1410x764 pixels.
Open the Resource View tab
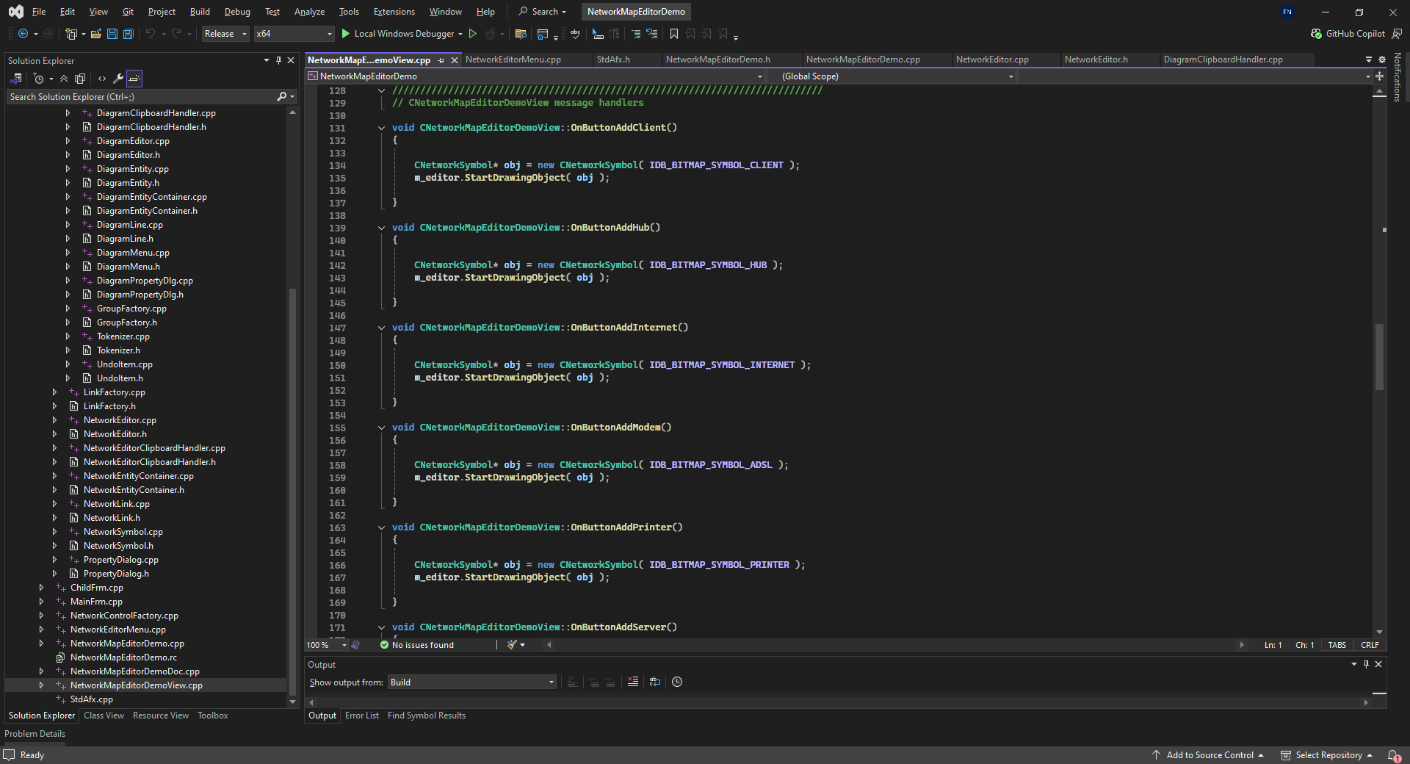click(x=161, y=716)
